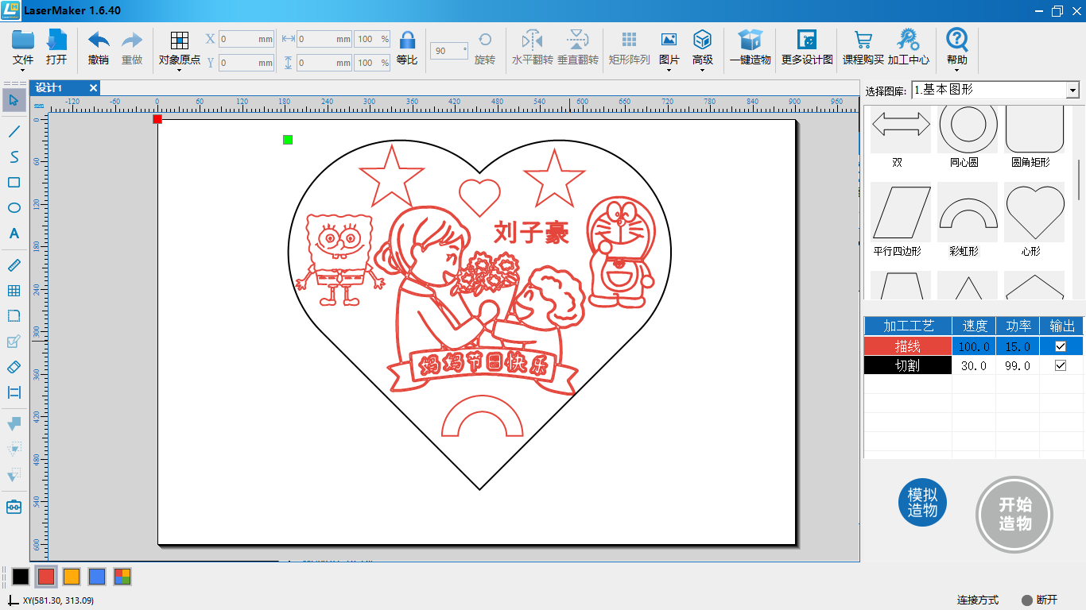Open 课程购买 course purchase cart
The height and width of the screenshot is (610, 1086).
click(863, 40)
